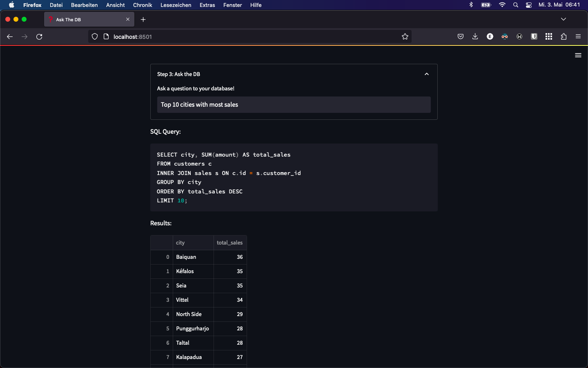Click the date and time in the menu bar
Viewport: 588px width, 368px height.
(x=559, y=5)
